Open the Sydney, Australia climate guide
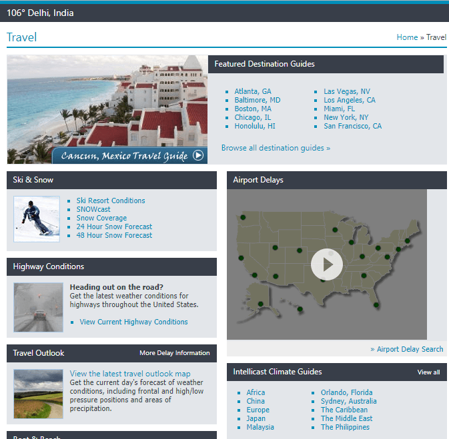 tap(348, 401)
